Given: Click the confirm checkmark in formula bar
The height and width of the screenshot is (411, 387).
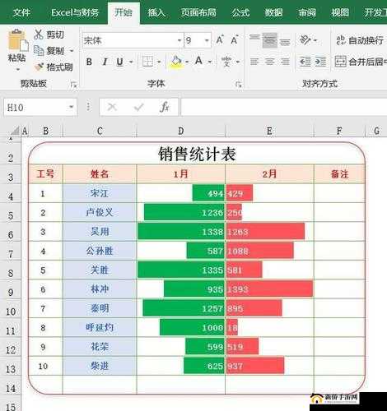Looking at the screenshot, I should (139, 107).
